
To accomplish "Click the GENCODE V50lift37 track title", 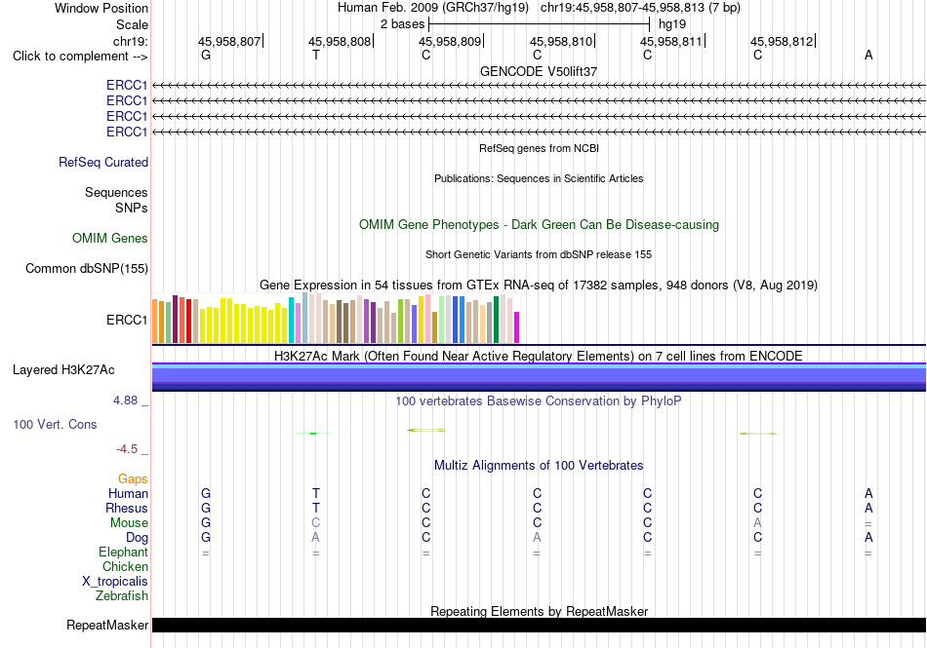I will 539,71.
